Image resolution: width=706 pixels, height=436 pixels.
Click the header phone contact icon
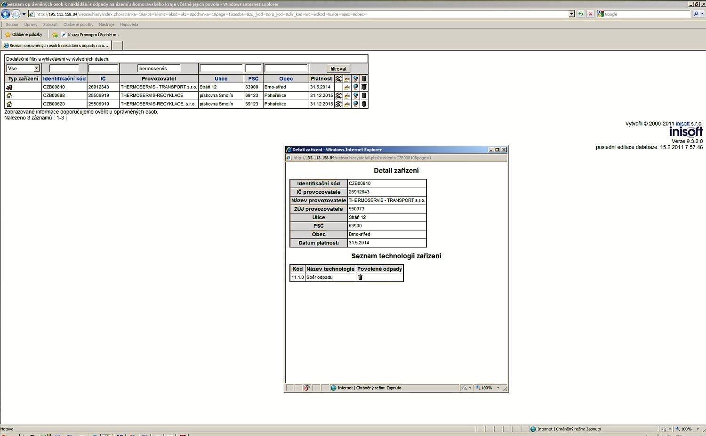click(338, 79)
